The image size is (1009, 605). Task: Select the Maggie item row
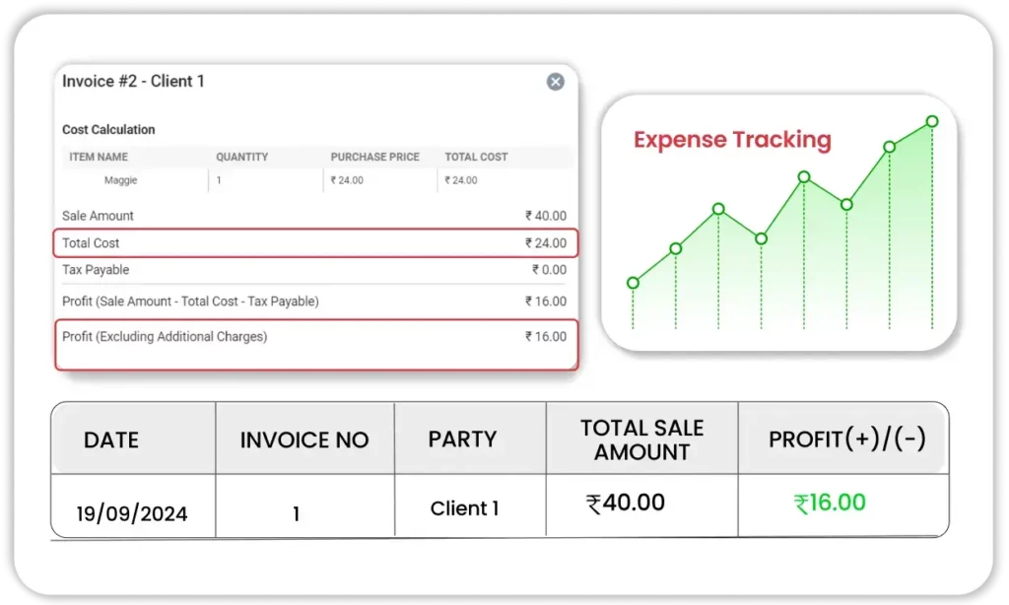pyautogui.click(x=122, y=180)
